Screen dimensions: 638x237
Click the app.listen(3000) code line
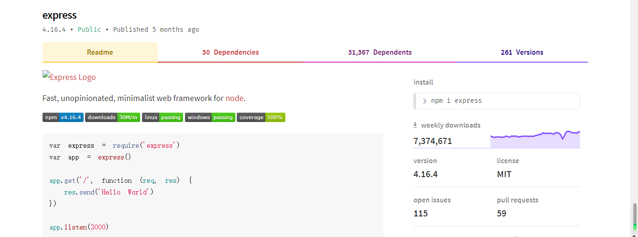click(79, 227)
